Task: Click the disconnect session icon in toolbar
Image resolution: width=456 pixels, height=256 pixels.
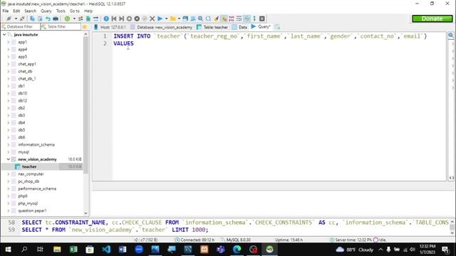Action: 22,18
